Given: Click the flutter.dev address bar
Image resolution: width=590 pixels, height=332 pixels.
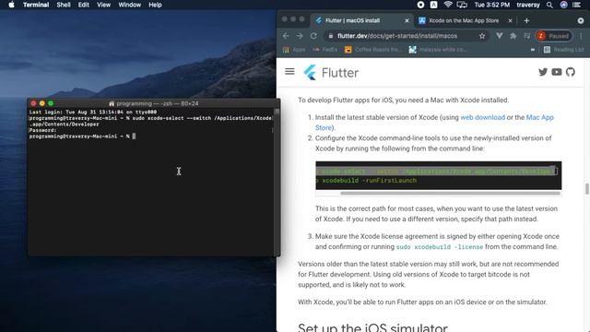Looking at the screenshot, I should pyautogui.click(x=397, y=36).
